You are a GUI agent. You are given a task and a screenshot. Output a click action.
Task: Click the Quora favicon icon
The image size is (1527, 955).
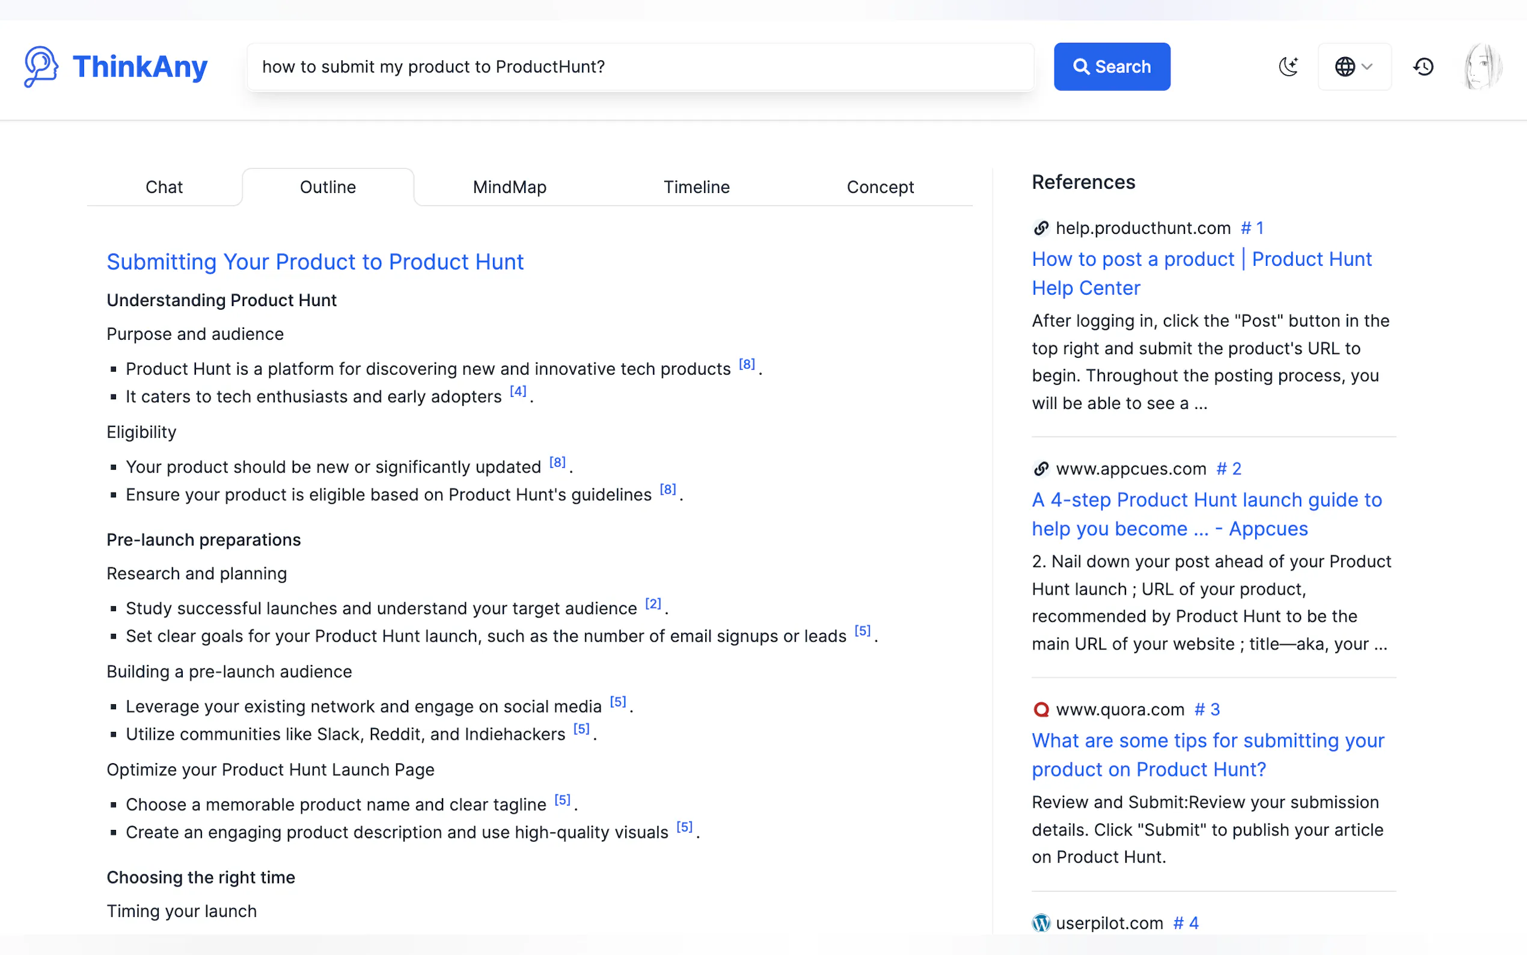tap(1041, 709)
